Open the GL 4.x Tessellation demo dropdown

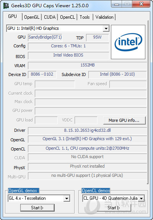(x=67, y=198)
